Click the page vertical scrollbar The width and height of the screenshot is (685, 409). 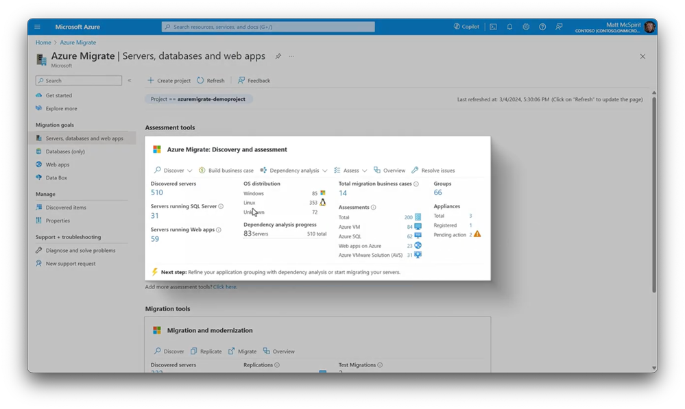(654, 195)
